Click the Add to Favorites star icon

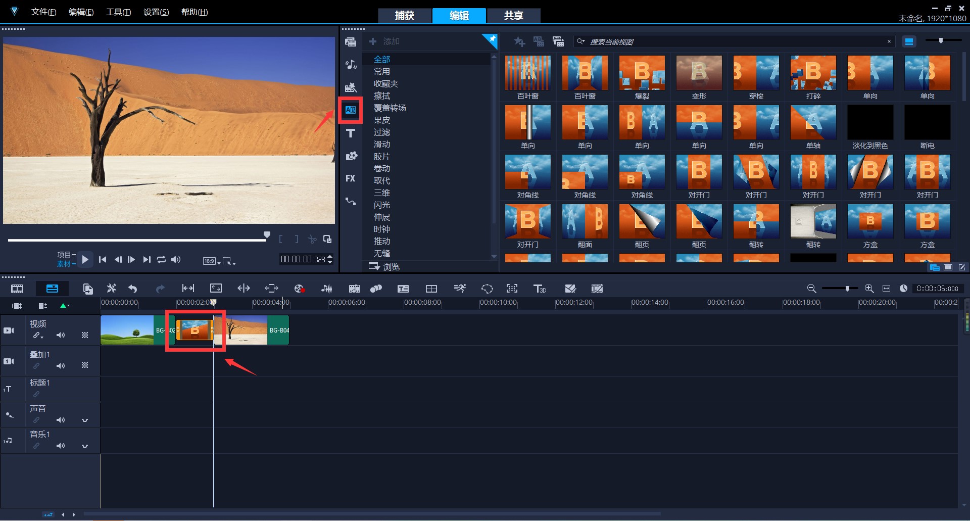tap(519, 41)
